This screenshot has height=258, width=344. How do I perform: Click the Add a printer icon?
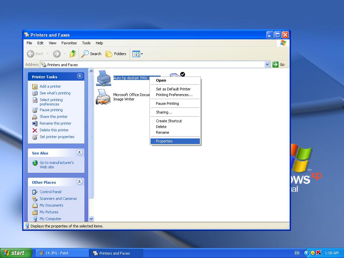pyautogui.click(x=35, y=86)
